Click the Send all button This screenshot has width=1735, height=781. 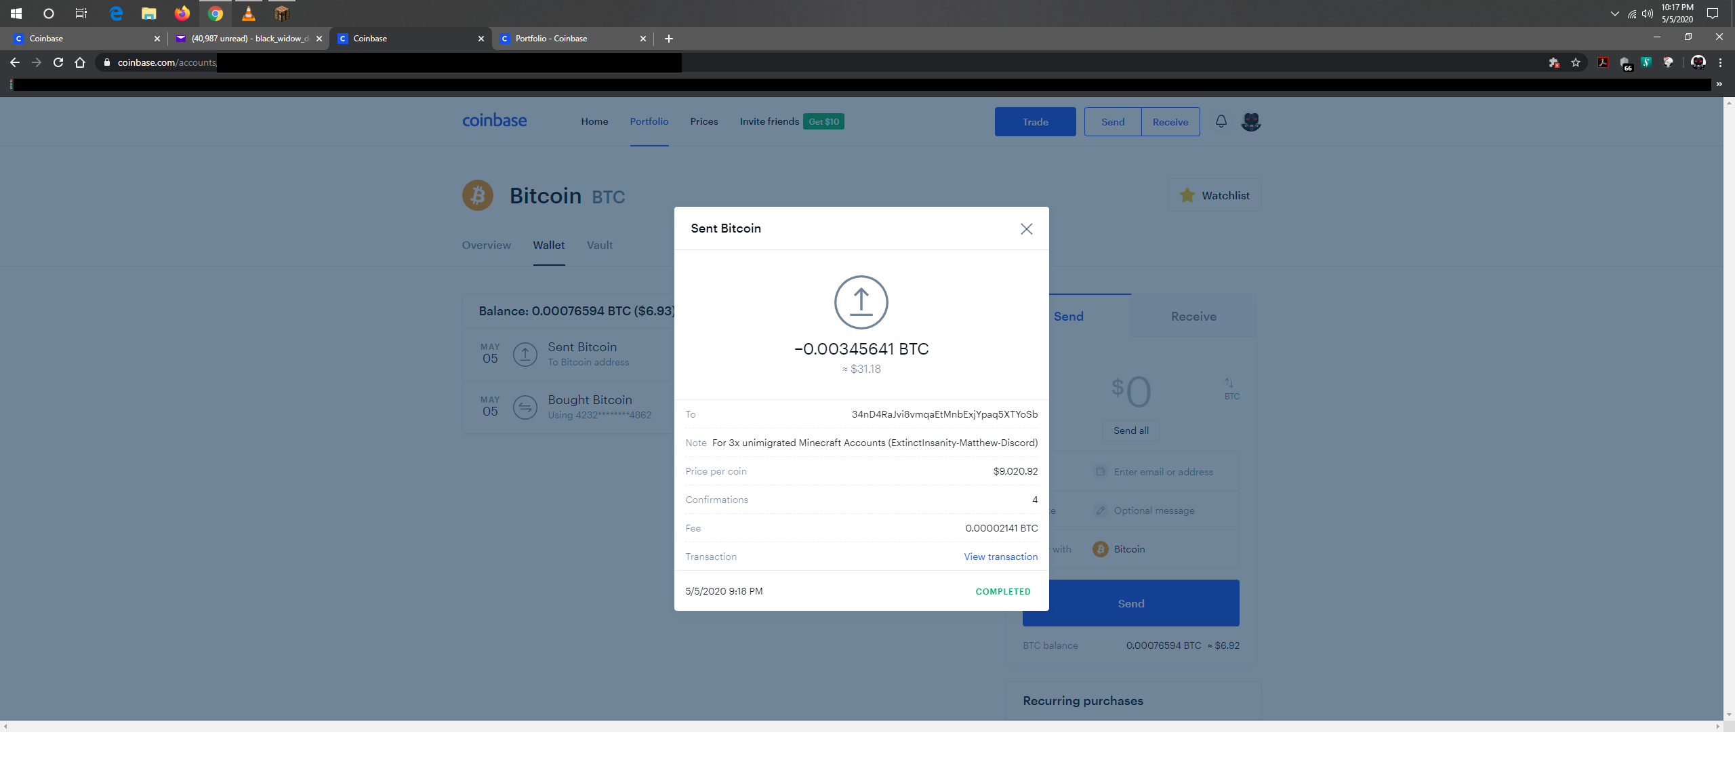pos(1130,430)
